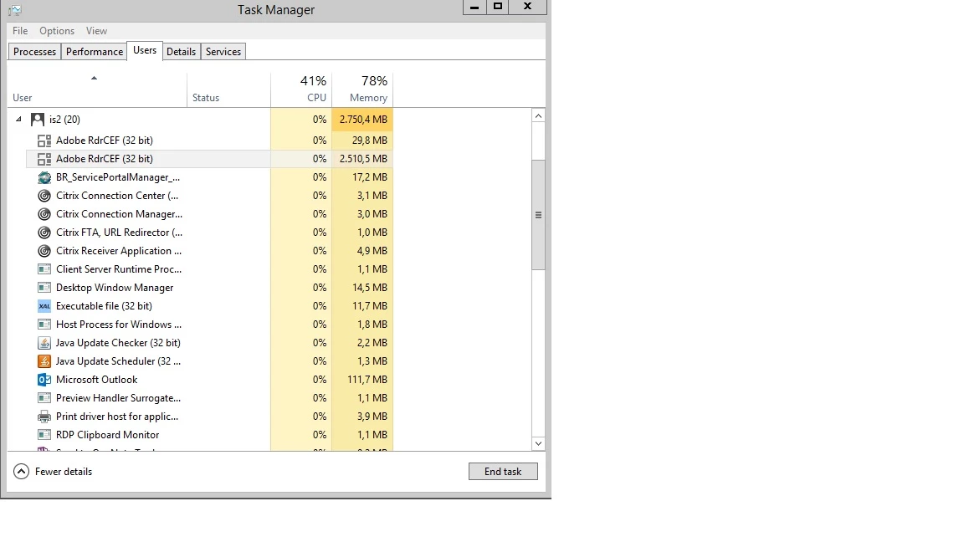Click the scrollbar up arrow
Image resolution: width=964 pixels, height=542 pixels.
(x=539, y=116)
